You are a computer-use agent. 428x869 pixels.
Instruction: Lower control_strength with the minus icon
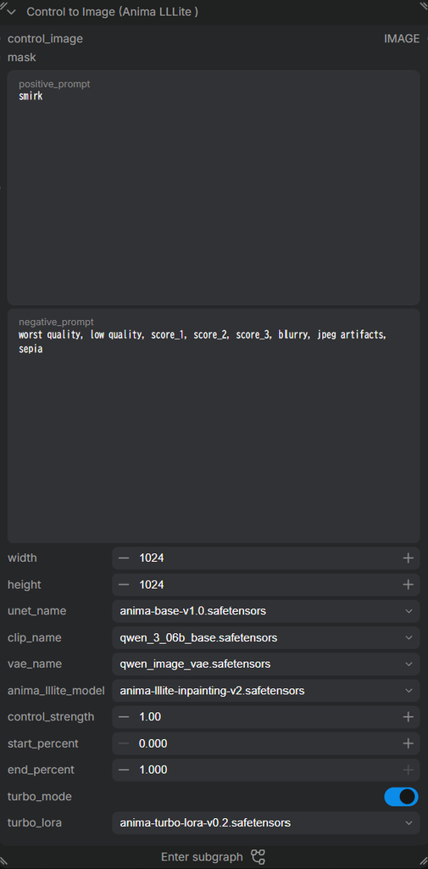[x=124, y=717]
